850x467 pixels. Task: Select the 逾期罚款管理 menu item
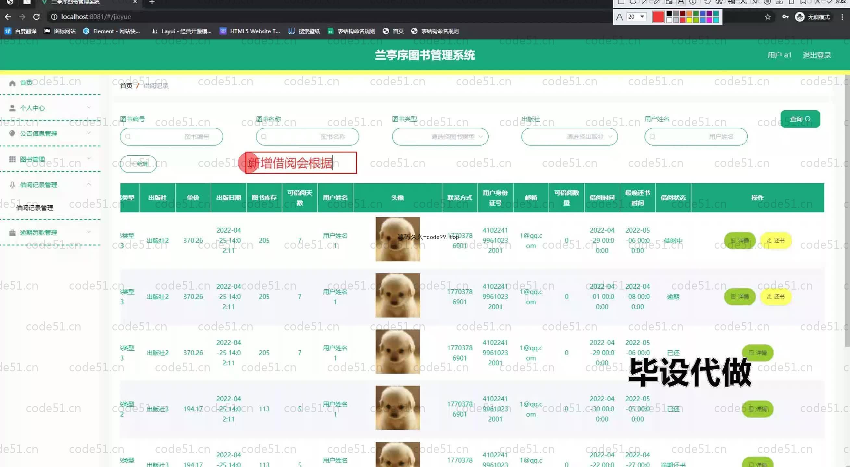pos(50,233)
